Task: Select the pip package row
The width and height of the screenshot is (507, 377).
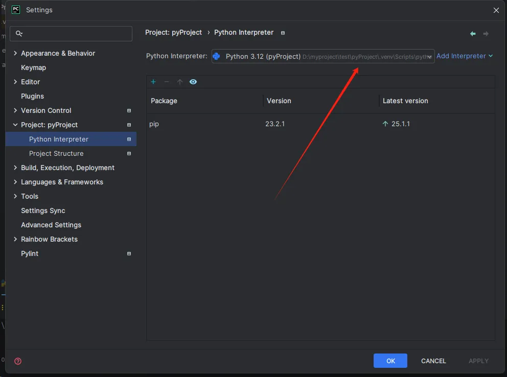Action: (320, 124)
